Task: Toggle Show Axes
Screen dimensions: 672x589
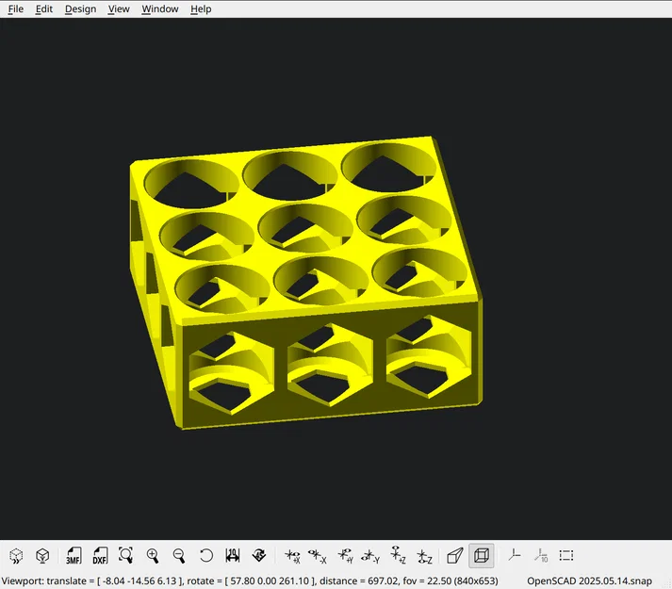Action: pyautogui.click(x=515, y=556)
